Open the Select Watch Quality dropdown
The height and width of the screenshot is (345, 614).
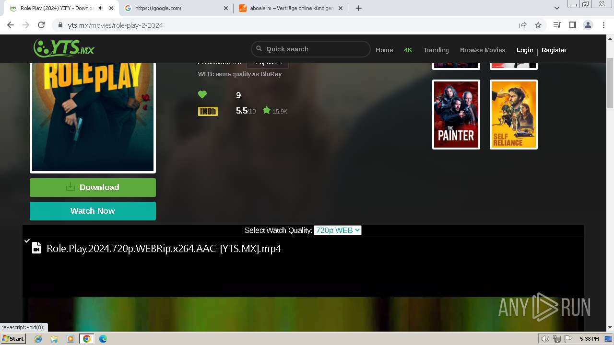click(x=337, y=230)
